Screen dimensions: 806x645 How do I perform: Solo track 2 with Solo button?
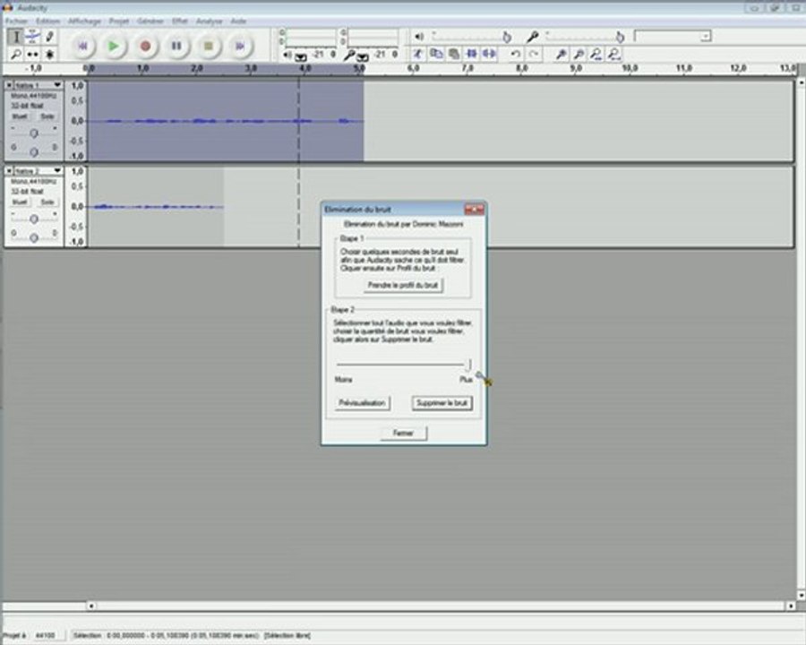[47, 202]
